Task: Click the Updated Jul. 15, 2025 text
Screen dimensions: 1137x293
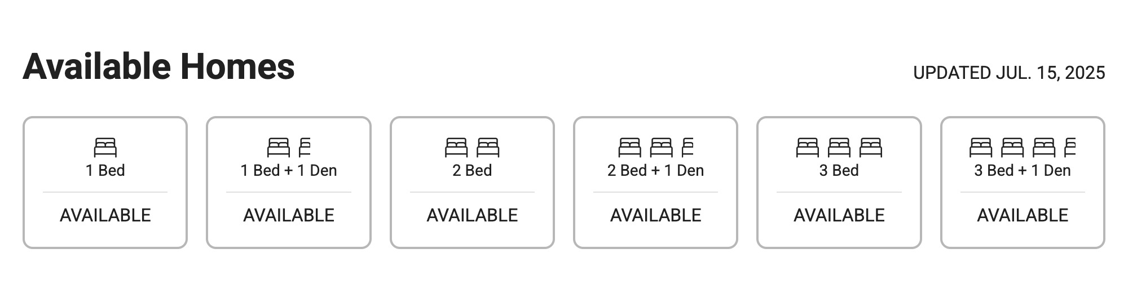Action: pyautogui.click(x=1009, y=73)
